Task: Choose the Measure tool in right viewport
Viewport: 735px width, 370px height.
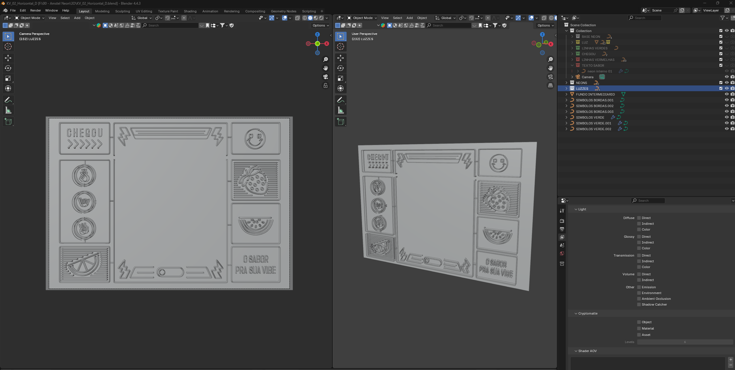Action: 341,110
